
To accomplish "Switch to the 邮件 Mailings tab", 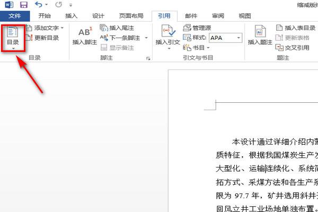I will (x=191, y=16).
